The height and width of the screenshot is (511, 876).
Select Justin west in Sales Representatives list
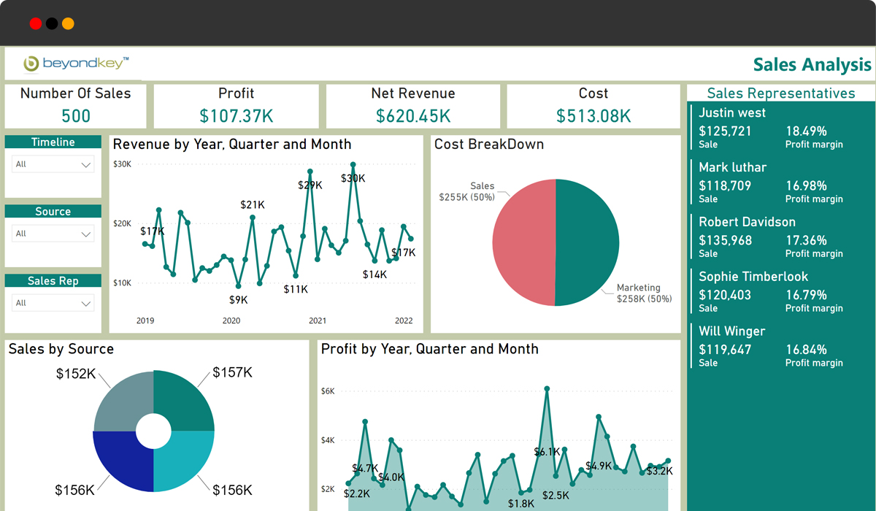[732, 112]
